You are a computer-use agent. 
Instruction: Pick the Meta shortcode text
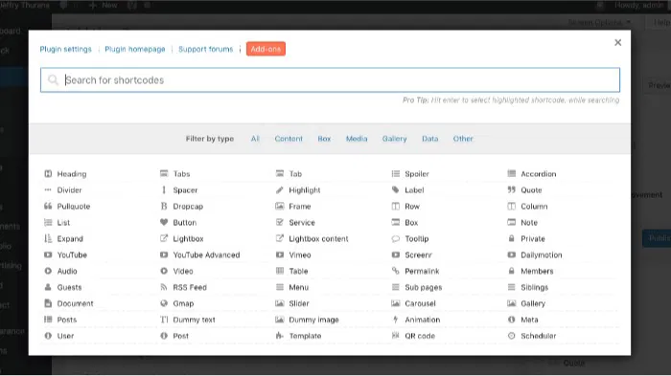(x=529, y=320)
